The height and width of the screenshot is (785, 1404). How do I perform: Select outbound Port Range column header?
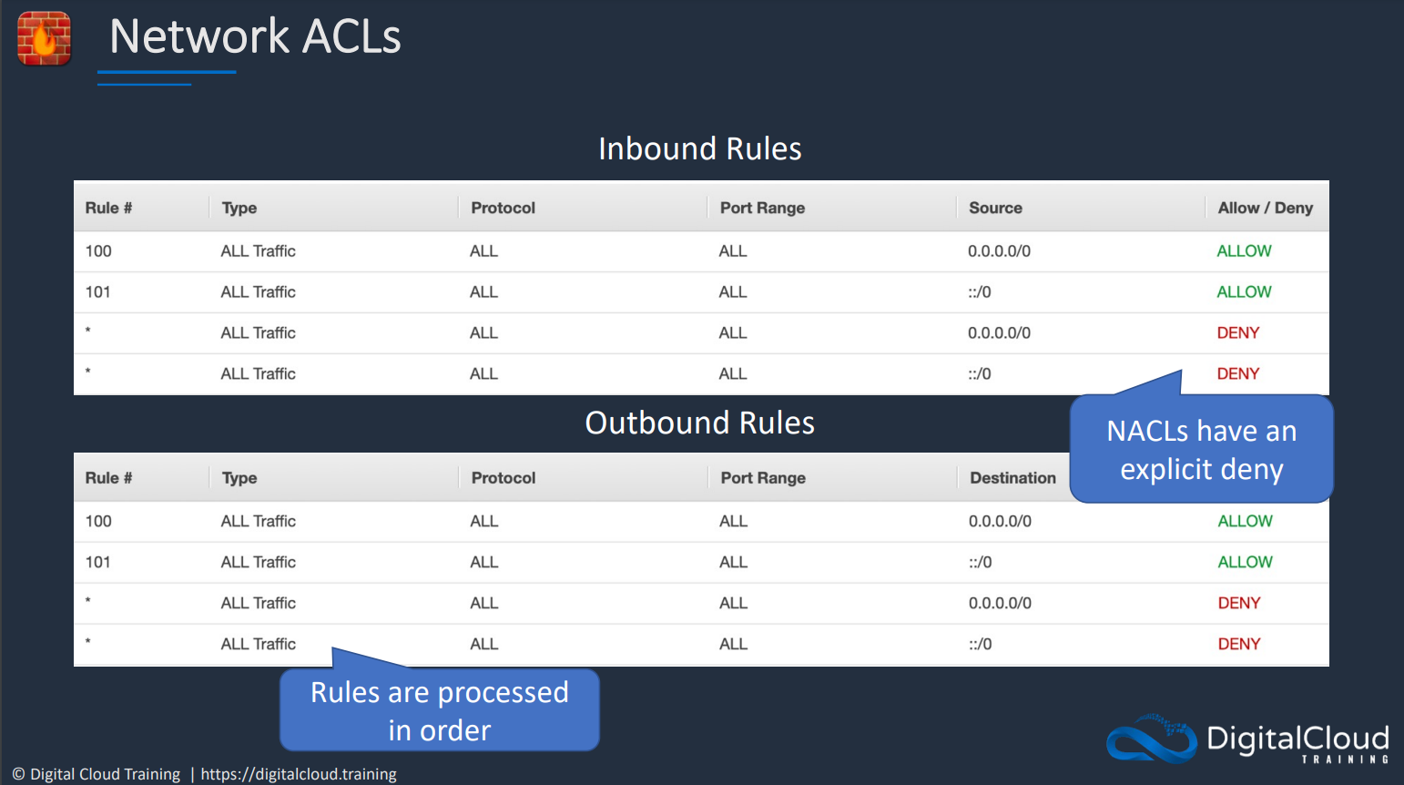click(763, 478)
